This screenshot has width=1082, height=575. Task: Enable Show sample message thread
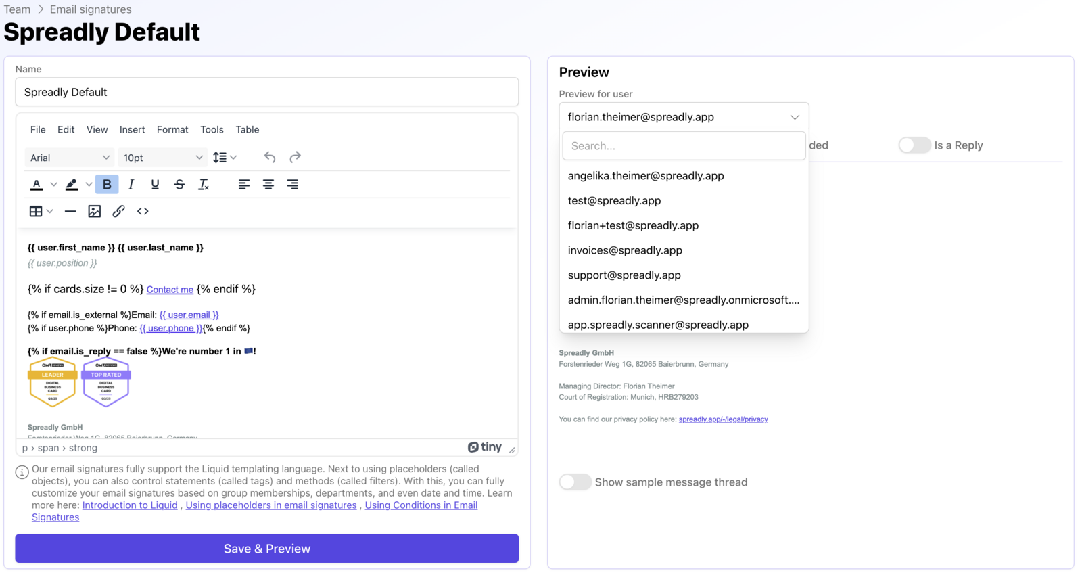tap(575, 482)
